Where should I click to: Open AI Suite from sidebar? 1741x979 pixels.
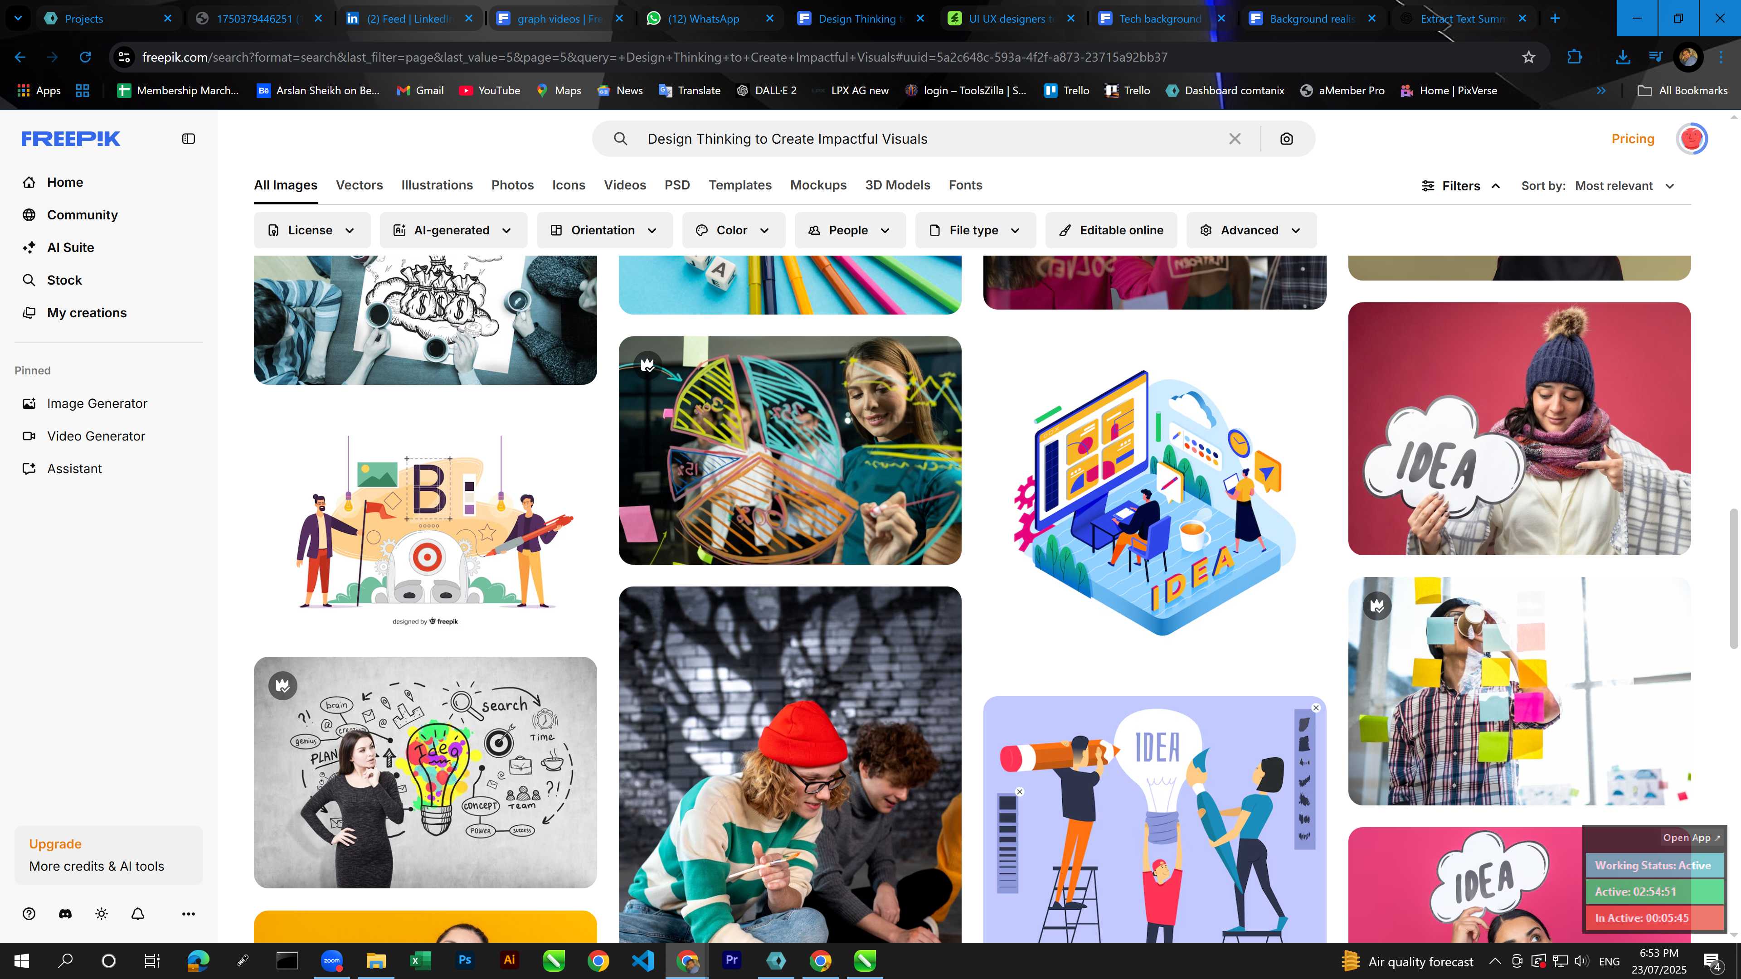pos(58,247)
